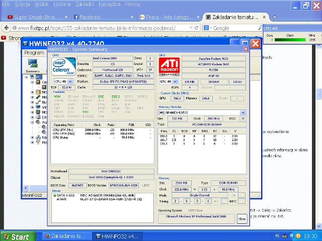Click the HWiNFO32 v4 taskbar button
This screenshot has width=322, height=241.
click(x=117, y=236)
